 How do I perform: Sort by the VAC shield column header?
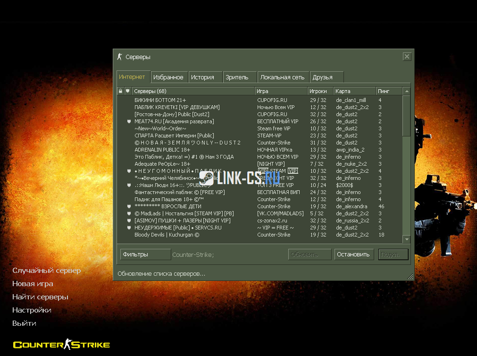pos(127,91)
